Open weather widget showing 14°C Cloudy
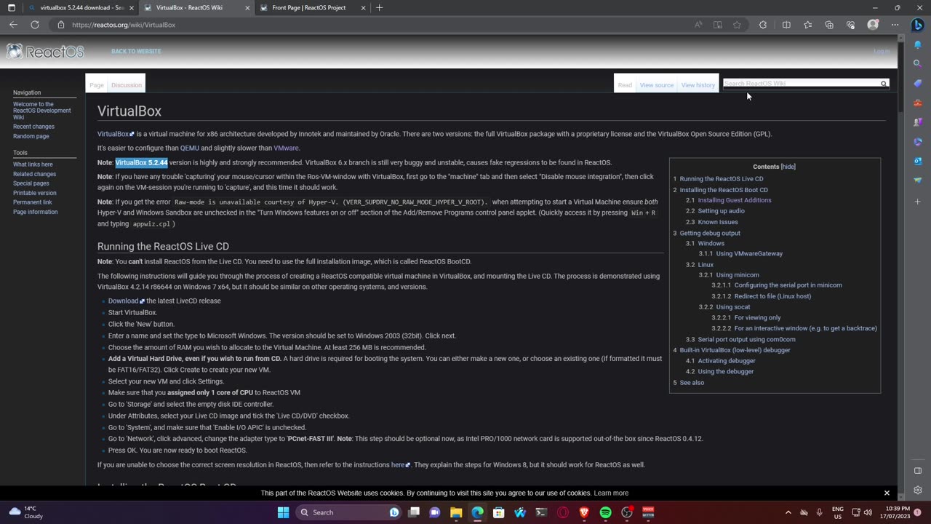The image size is (931, 524). click(25, 512)
